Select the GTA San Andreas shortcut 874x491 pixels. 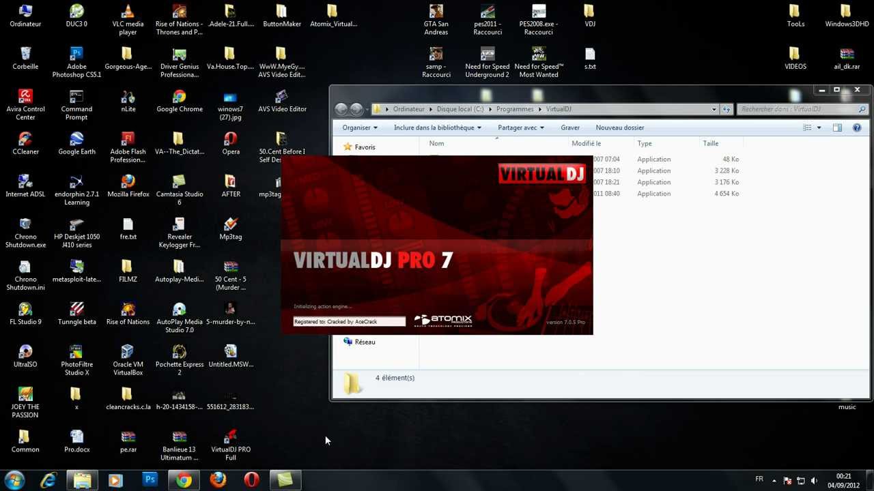click(x=436, y=20)
